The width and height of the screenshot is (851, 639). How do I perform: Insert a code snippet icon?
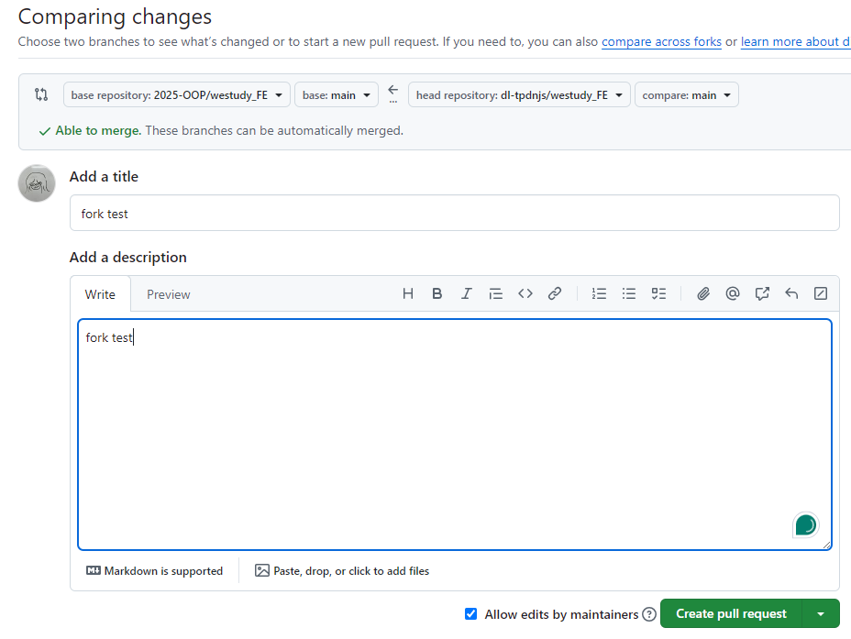click(525, 294)
